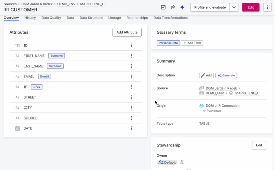Viewport: 275px width, 170px height.
Task: Click the IPv4 tag on IP
Action: point(37,87)
